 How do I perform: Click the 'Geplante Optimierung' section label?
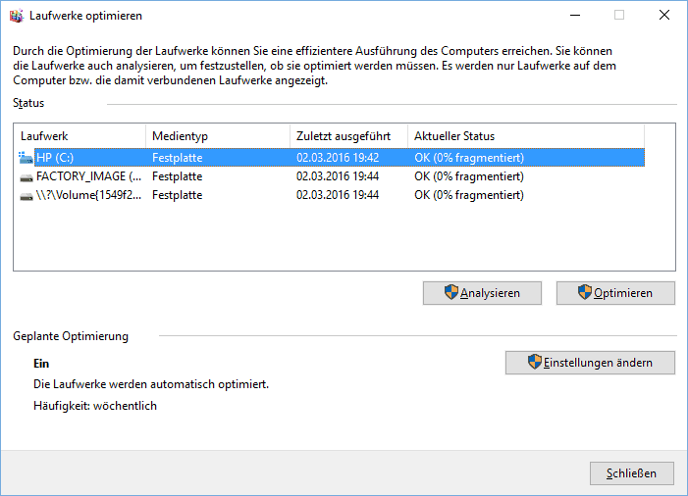coord(71,336)
